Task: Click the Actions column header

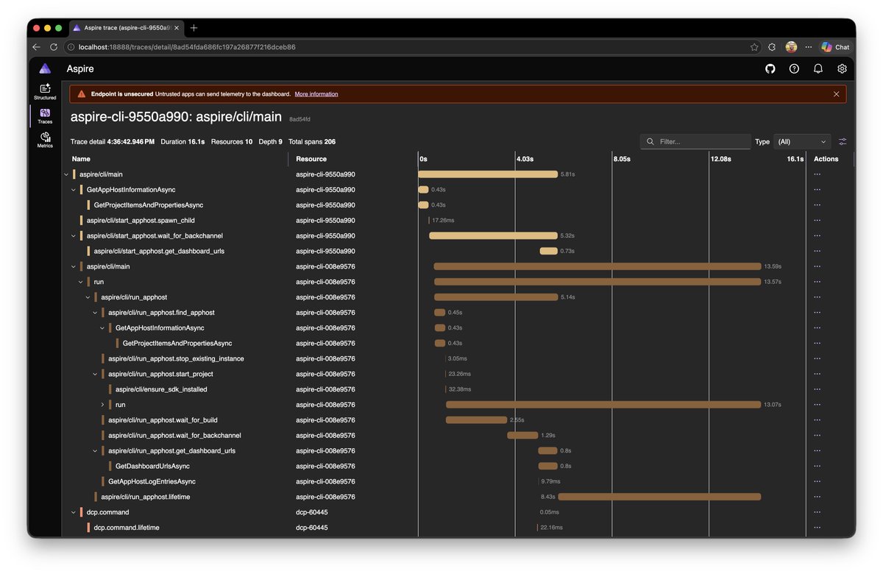Action: [826, 159]
